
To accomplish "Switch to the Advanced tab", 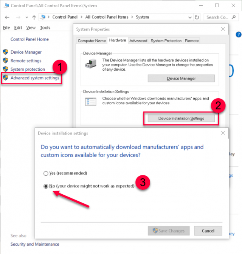I will (x=138, y=41).
